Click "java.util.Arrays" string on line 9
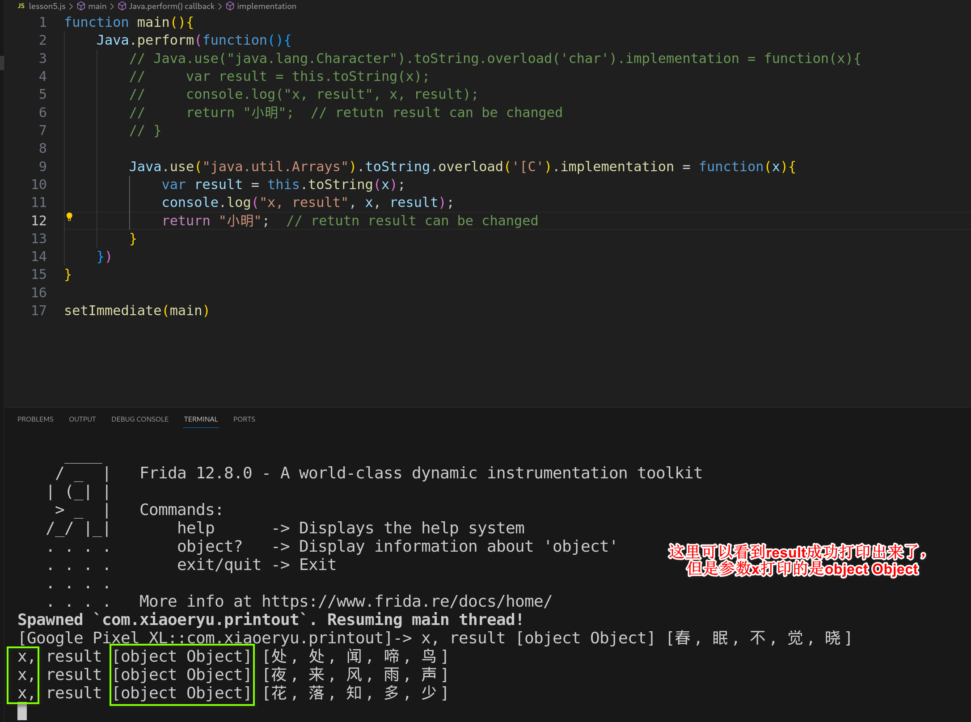Image resolution: width=971 pixels, height=722 pixels. (x=275, y=166)
